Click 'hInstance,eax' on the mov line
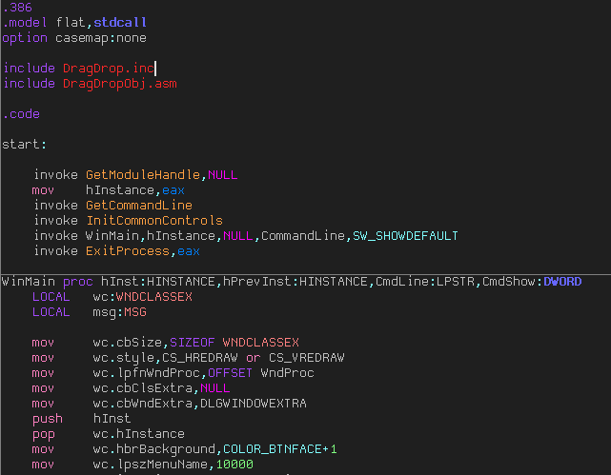The height and width of the screenshot is (475, 611). pos(135,189)
